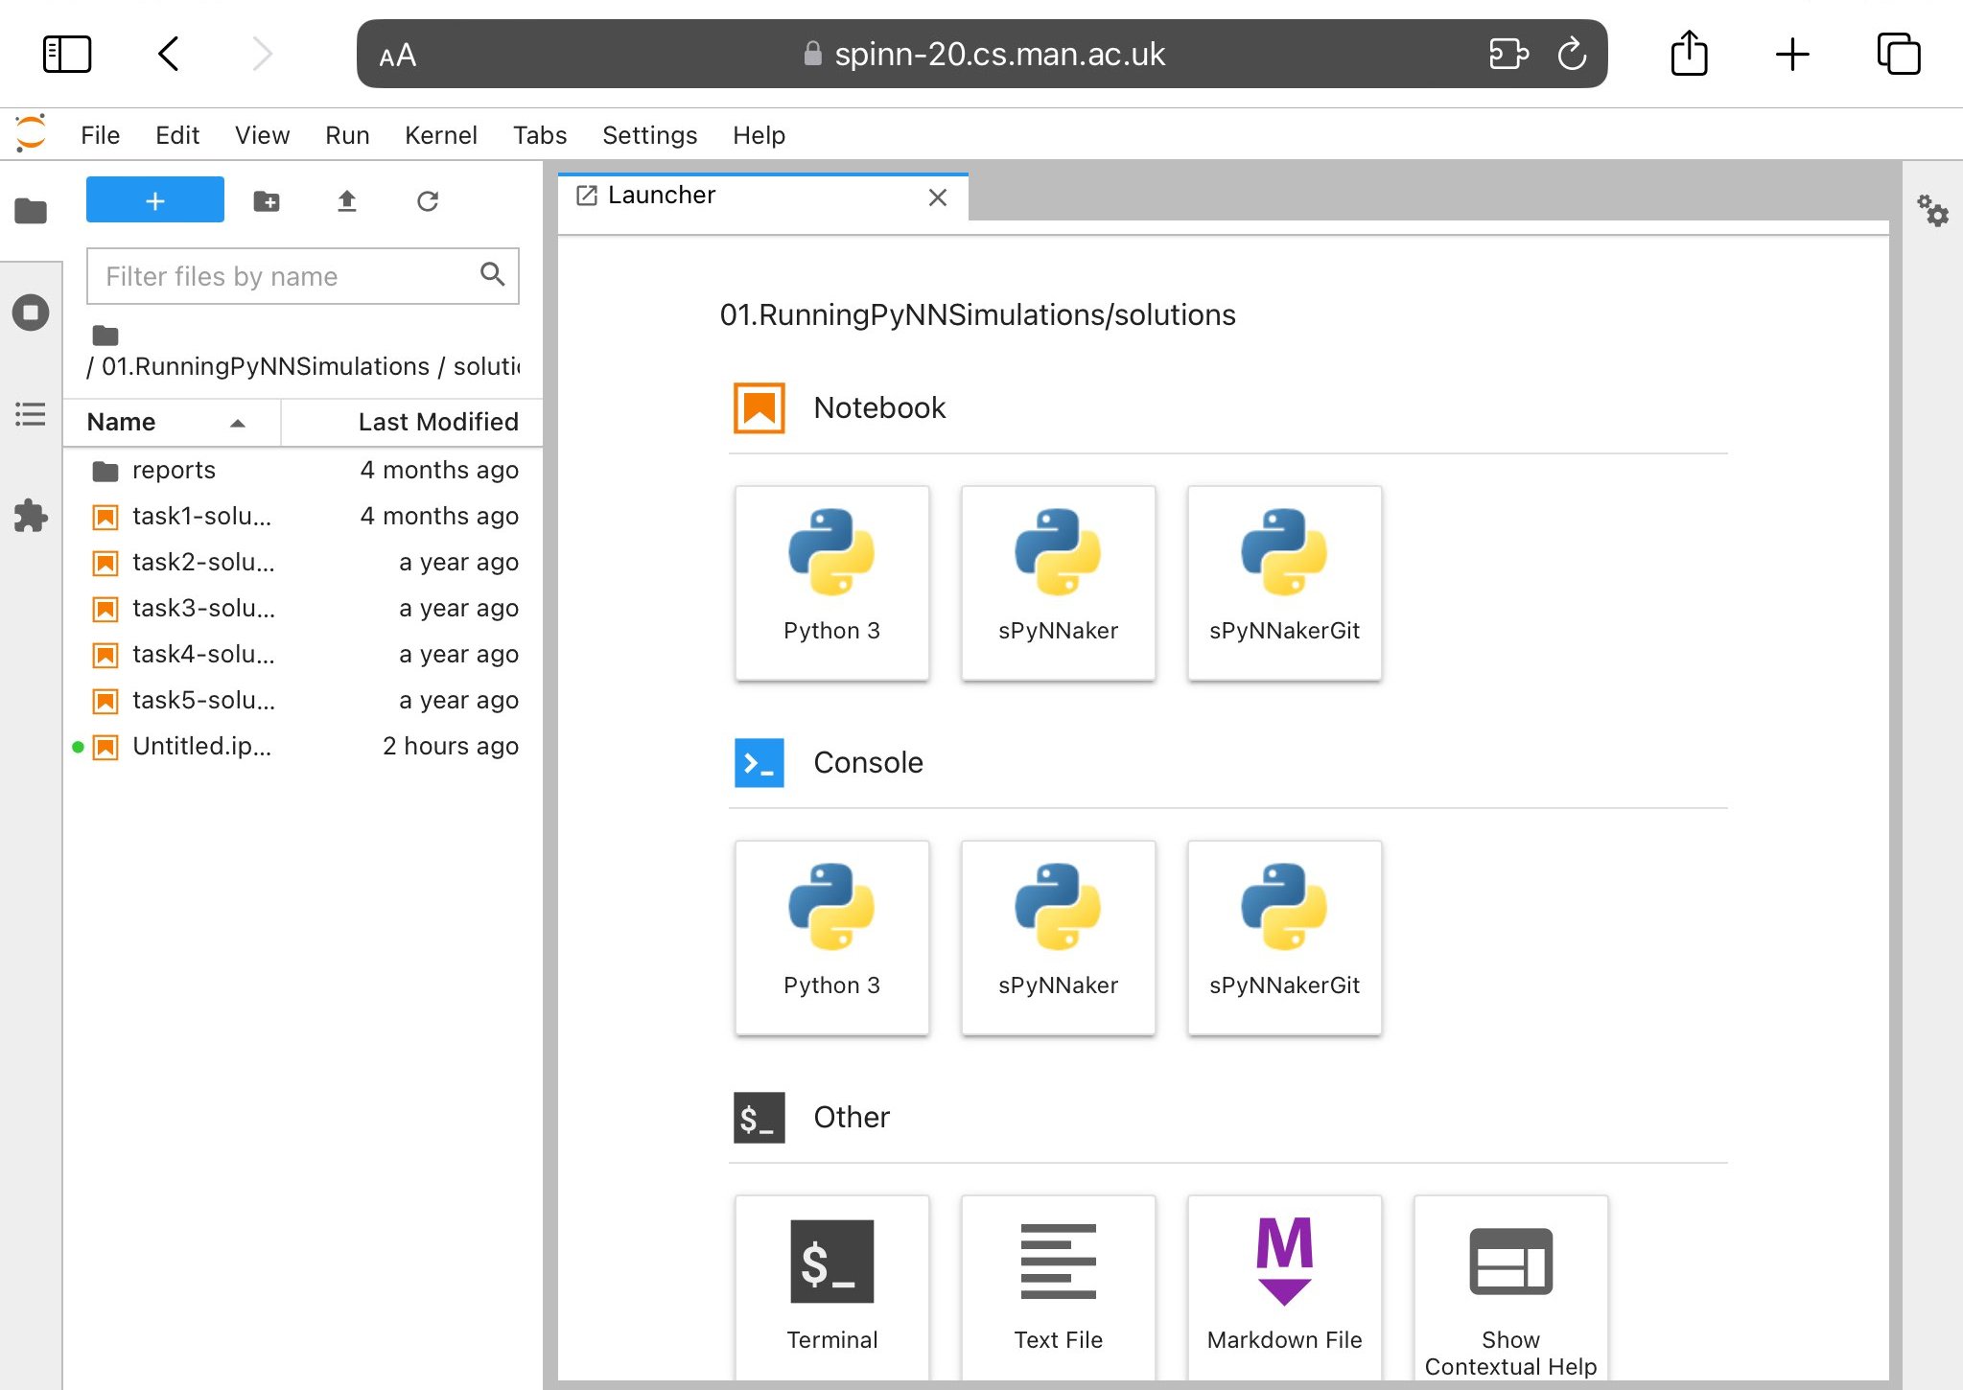Close the Launcher tab
This screenshot has width=1963, height=1390.
click(938, 197)
